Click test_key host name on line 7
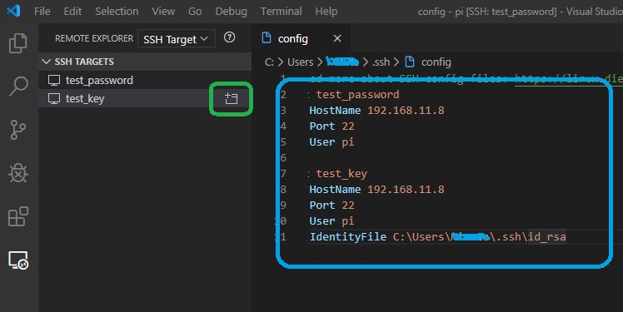Viewport: 623px width, 312px height. click(341, 173)
